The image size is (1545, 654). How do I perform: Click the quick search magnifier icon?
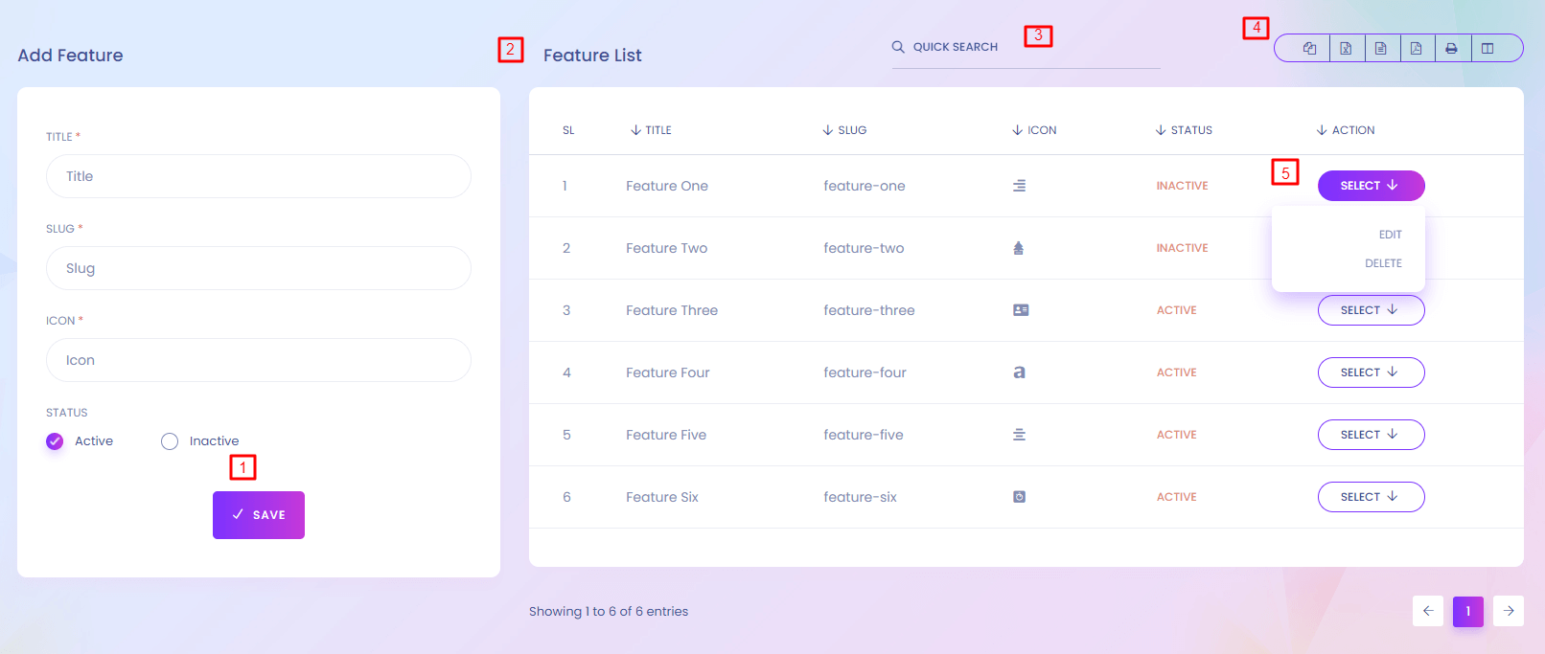click(898, 47)
